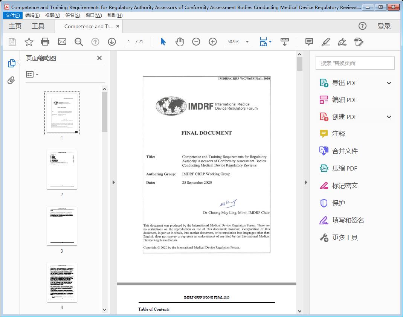Click the zoom out minus button

(x=196, y=42)
